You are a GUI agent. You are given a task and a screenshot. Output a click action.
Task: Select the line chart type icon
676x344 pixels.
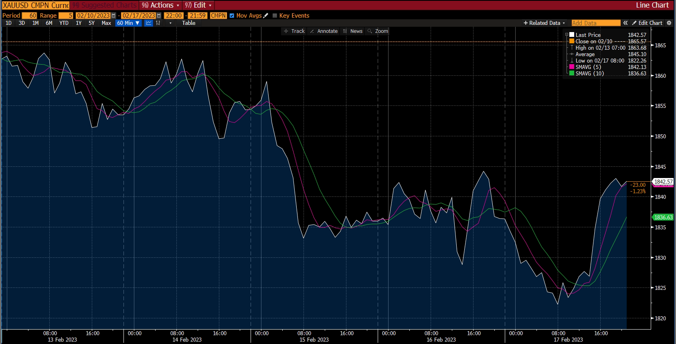149,23
